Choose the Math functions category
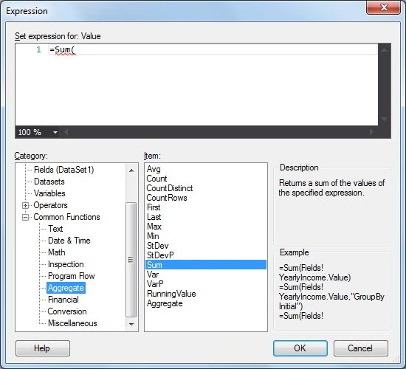Viewport: 406px width, 369px height. pyautogui.click(x=56, y=252)
